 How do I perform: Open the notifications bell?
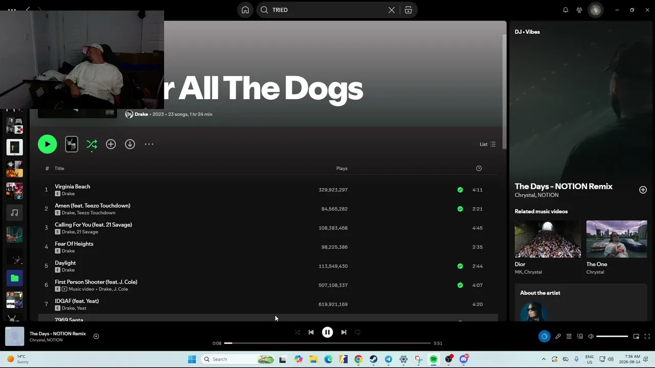[565, 10]
